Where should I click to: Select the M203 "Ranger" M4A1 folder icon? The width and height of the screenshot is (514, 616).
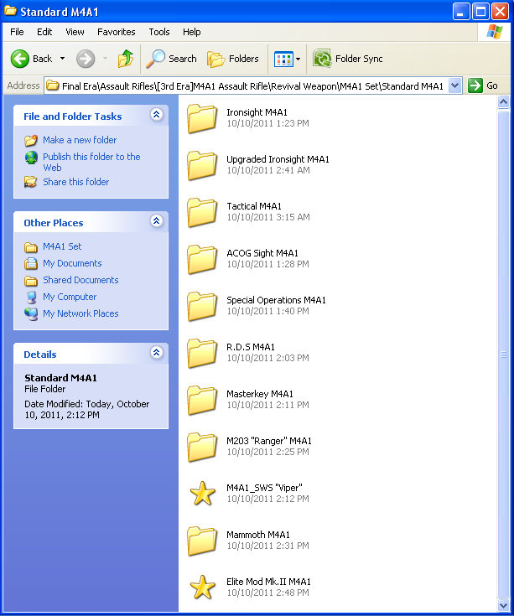click(202, 447)
